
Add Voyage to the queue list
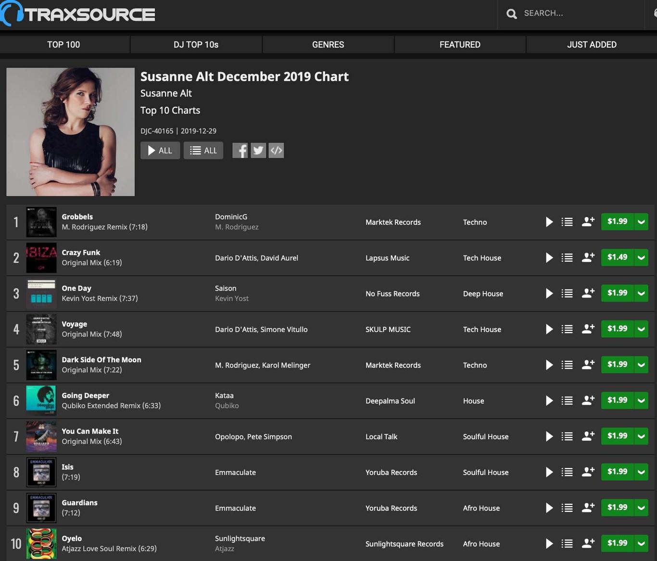567,329
